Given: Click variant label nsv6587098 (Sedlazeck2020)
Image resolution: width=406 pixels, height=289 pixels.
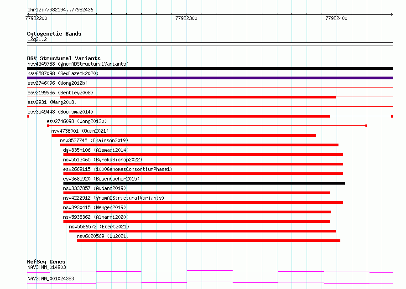Looking at the screenshot, I should pos(63,73).
